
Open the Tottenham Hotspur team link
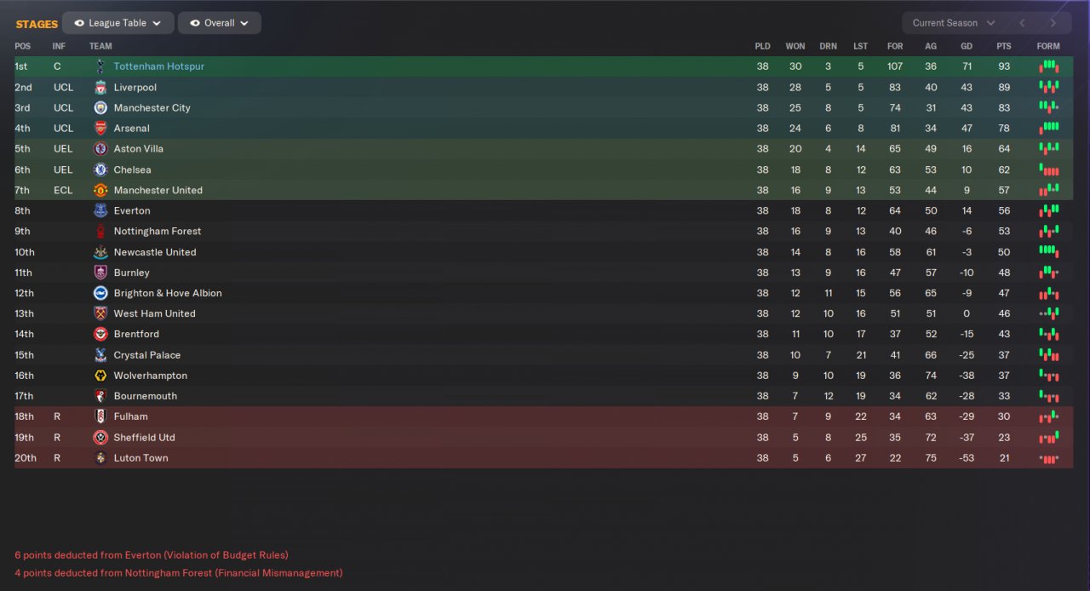[158, 66]
